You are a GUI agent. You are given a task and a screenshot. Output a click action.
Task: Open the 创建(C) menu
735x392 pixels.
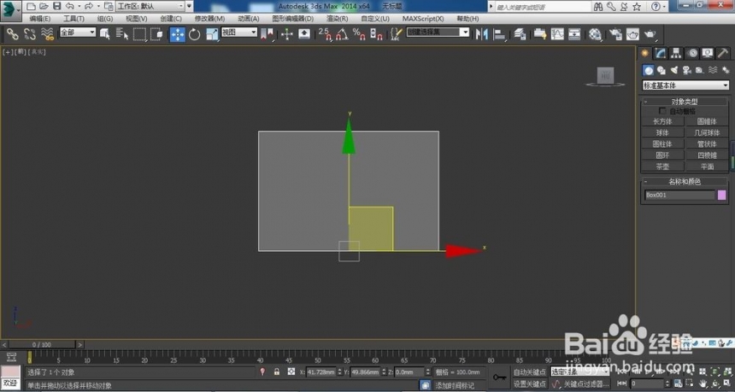pos(171,19)
